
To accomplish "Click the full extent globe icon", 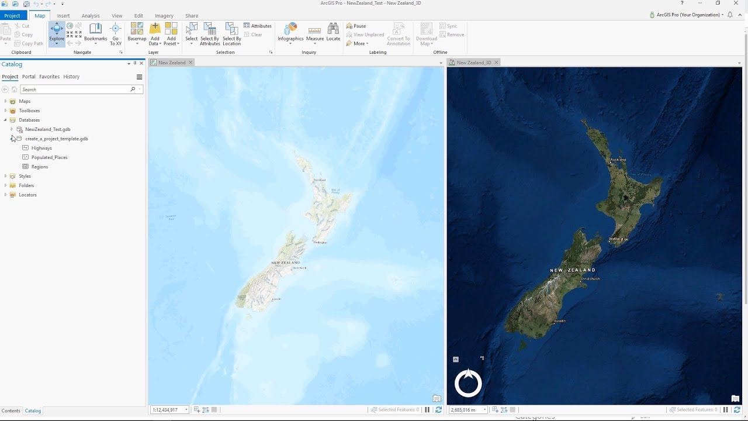I will (70, 26).
